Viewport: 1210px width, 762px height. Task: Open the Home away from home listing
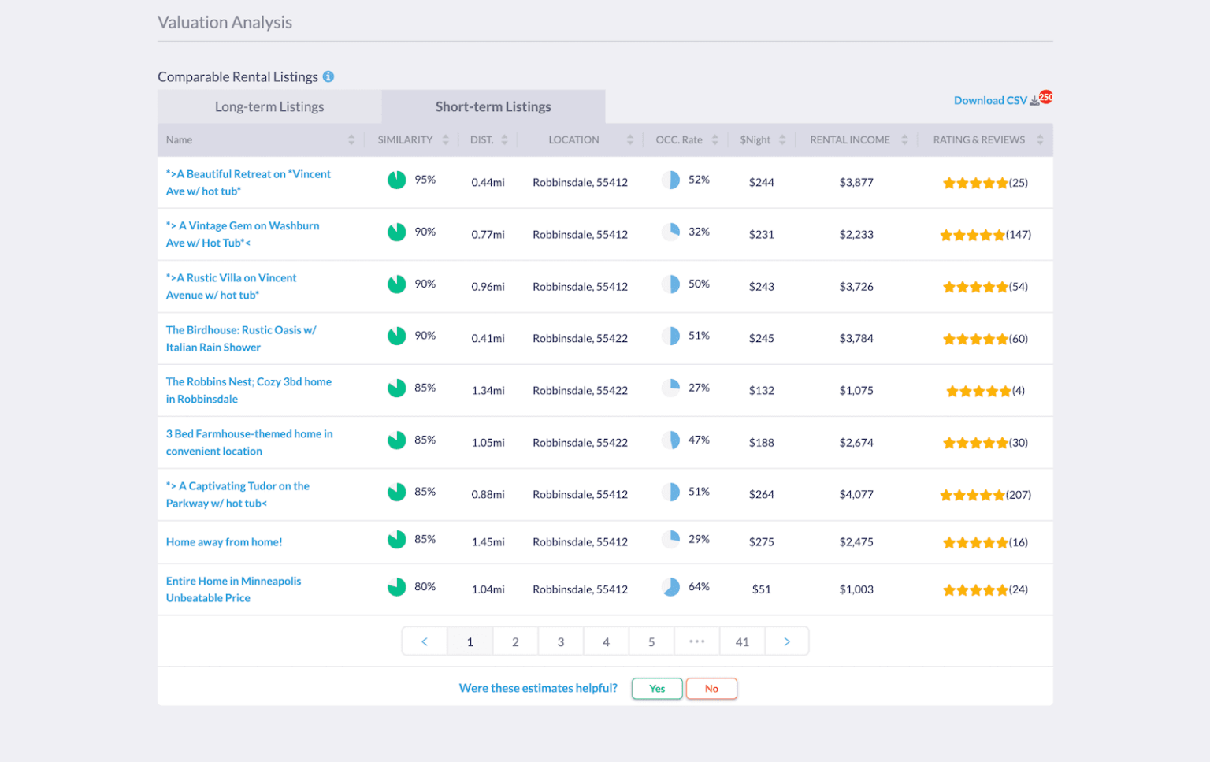[x=224, y=541]
